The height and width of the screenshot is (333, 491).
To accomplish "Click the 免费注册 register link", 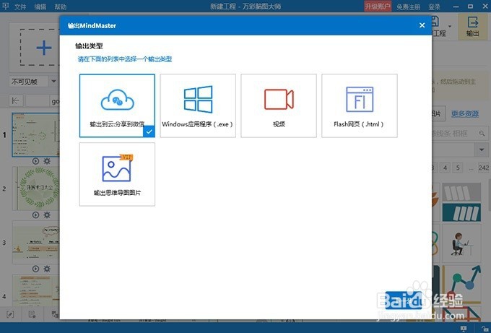I will pyautogui.click(x=408, y=7).
